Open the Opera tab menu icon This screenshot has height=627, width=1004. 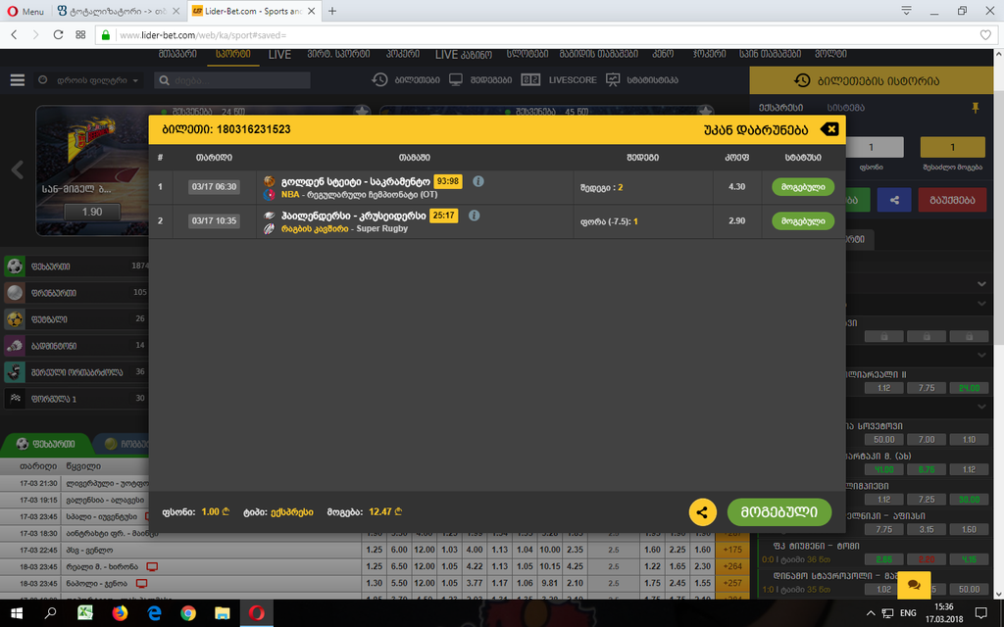(906, 10)
